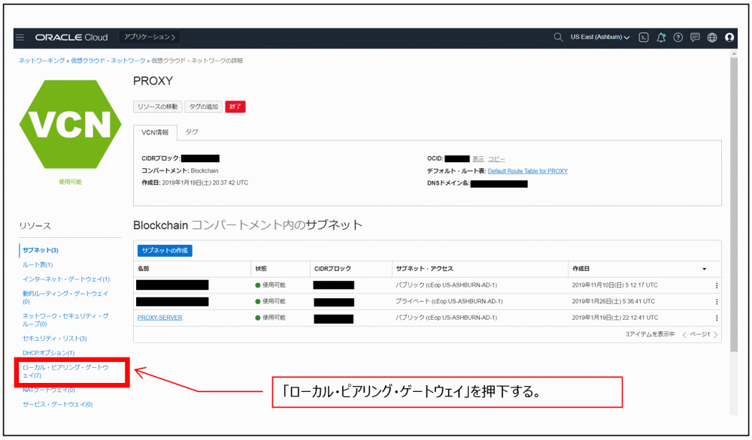The width and height of the screenshot is (752, 440).
Task: Click the search magnifier icon
Action: coord(558,38)
